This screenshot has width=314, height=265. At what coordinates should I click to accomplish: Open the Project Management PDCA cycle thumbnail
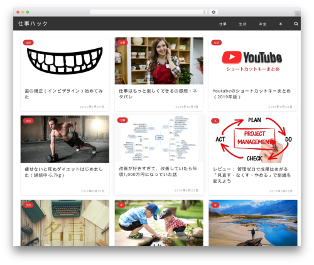[253, 139]
